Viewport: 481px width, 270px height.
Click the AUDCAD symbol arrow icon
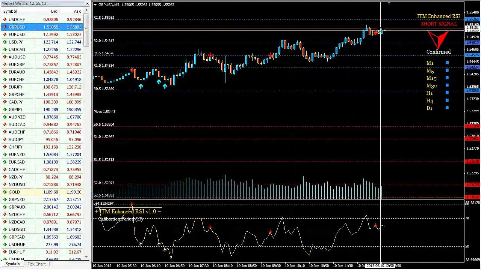coord(5,124)
